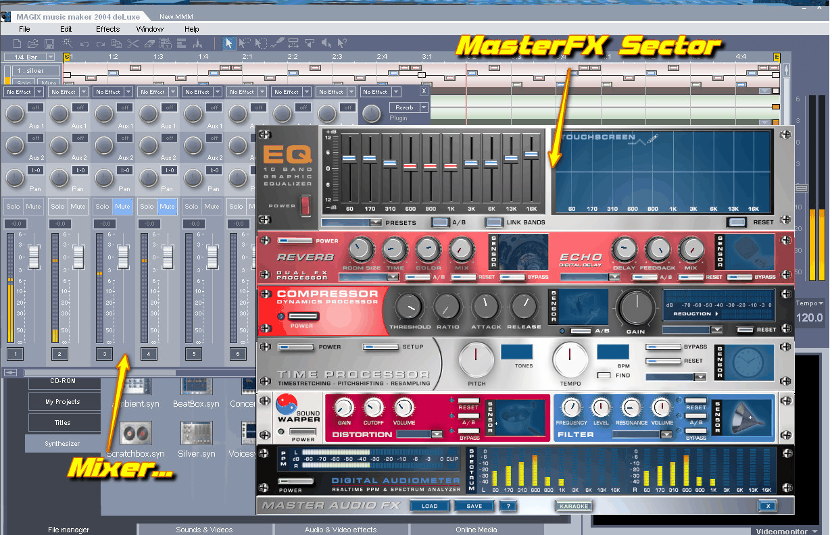The width and height of the screenshot is (832, 535).
Task: Click the Distortion sensor pad image
Action: (522, 418)
